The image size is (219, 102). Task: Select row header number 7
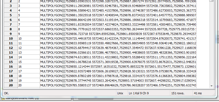11,24
